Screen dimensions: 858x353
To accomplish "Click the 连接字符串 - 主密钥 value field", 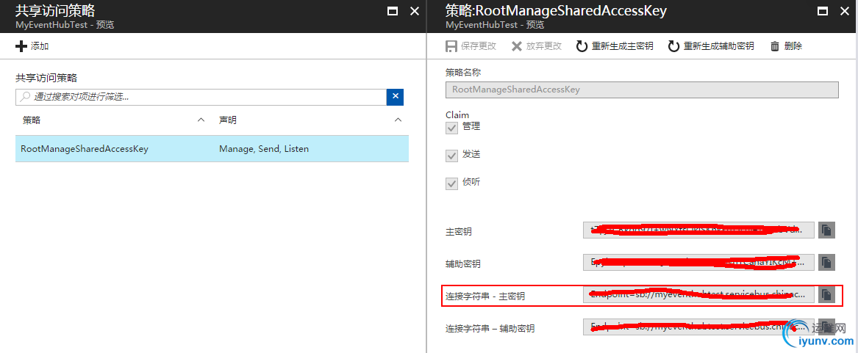I will coord(698,295).
